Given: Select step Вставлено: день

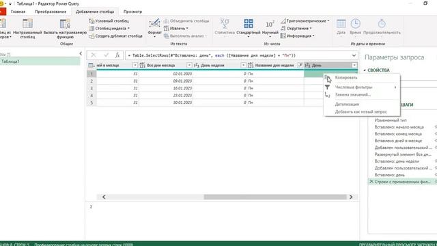Looking at the screenshot, I should coord(389,175).
